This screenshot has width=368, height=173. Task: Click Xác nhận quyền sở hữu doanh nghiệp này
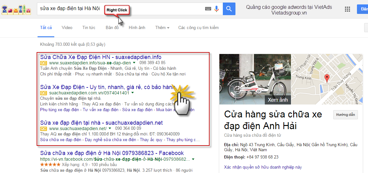click(x=263, y=167)
